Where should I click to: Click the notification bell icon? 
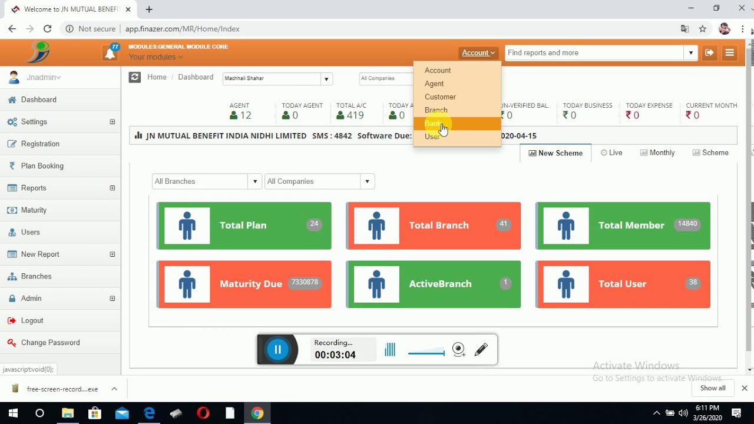pos(110,54)
